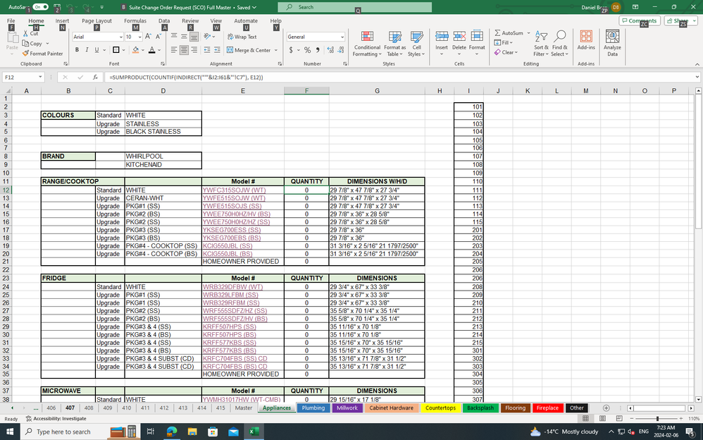
Task: Toggle the AutoSave switch
Action: pyautogui.click(x=40, y=7)
